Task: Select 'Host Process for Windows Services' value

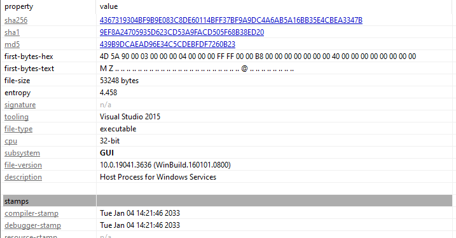Action: [x=158, y=177]
